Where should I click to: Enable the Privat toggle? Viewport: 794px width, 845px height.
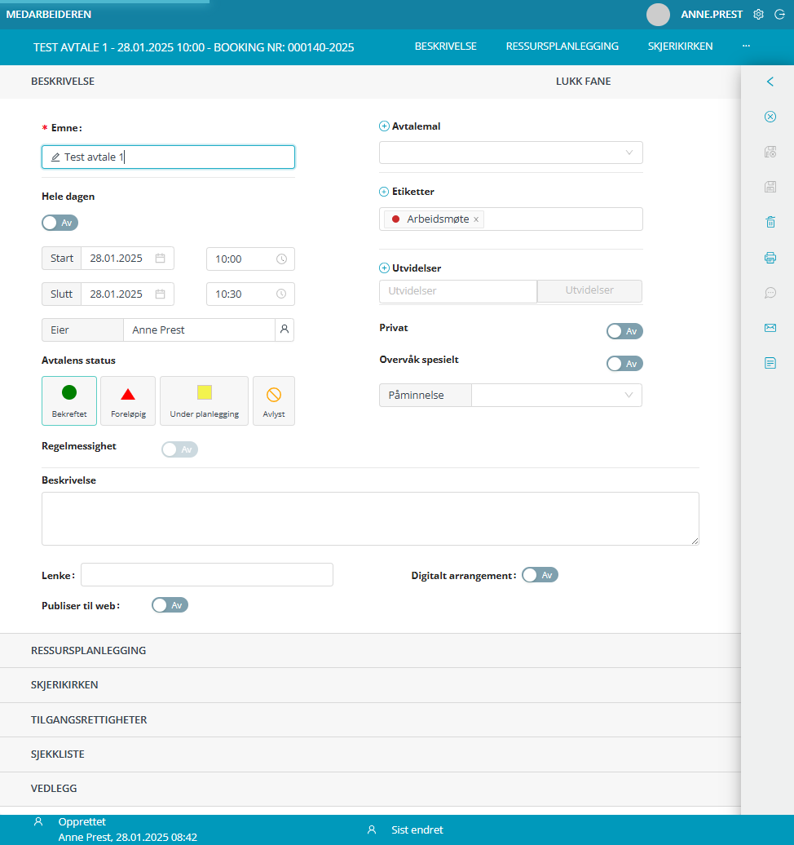[x=624, y=331]
